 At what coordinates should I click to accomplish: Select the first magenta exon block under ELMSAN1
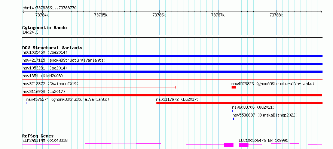point(229,145)
